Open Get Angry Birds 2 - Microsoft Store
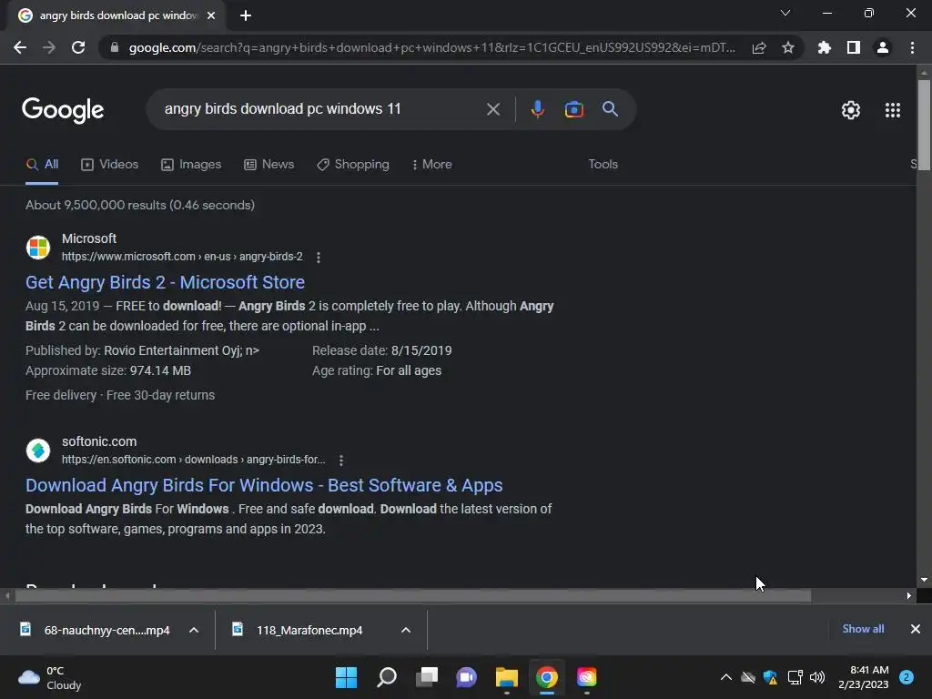The width and height of the screenshot is (932, 699). point(166,282)
